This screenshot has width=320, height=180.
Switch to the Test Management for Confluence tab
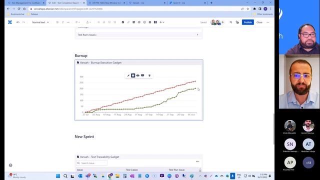tap(26, 3)
